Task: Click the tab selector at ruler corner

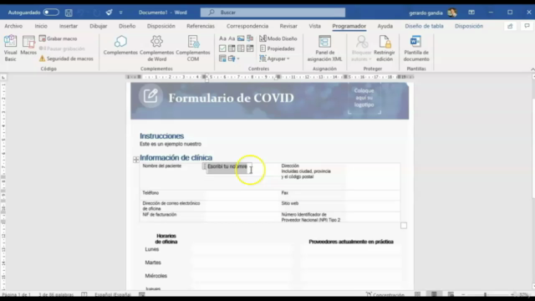Action: point(3,78)
